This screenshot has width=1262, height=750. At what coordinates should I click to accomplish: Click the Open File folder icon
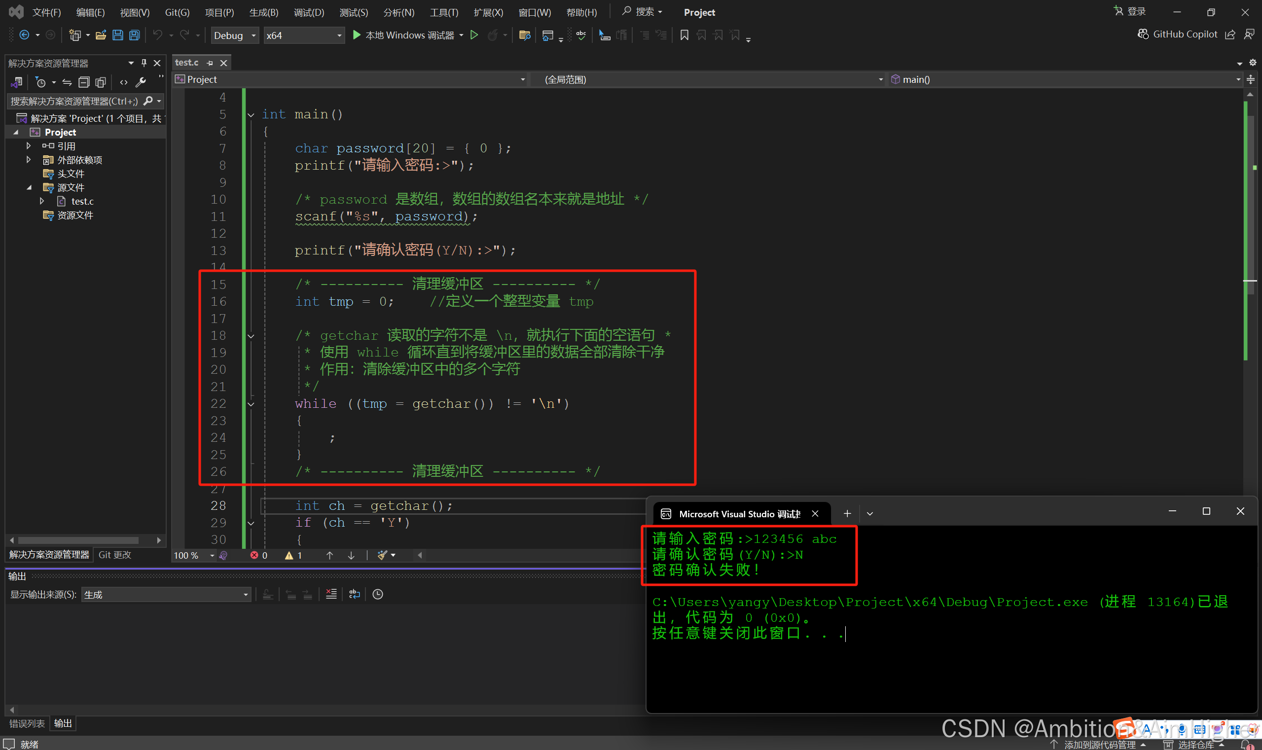click(x=101, y=35)
